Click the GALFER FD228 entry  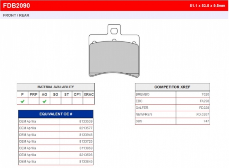pos(172,108)
